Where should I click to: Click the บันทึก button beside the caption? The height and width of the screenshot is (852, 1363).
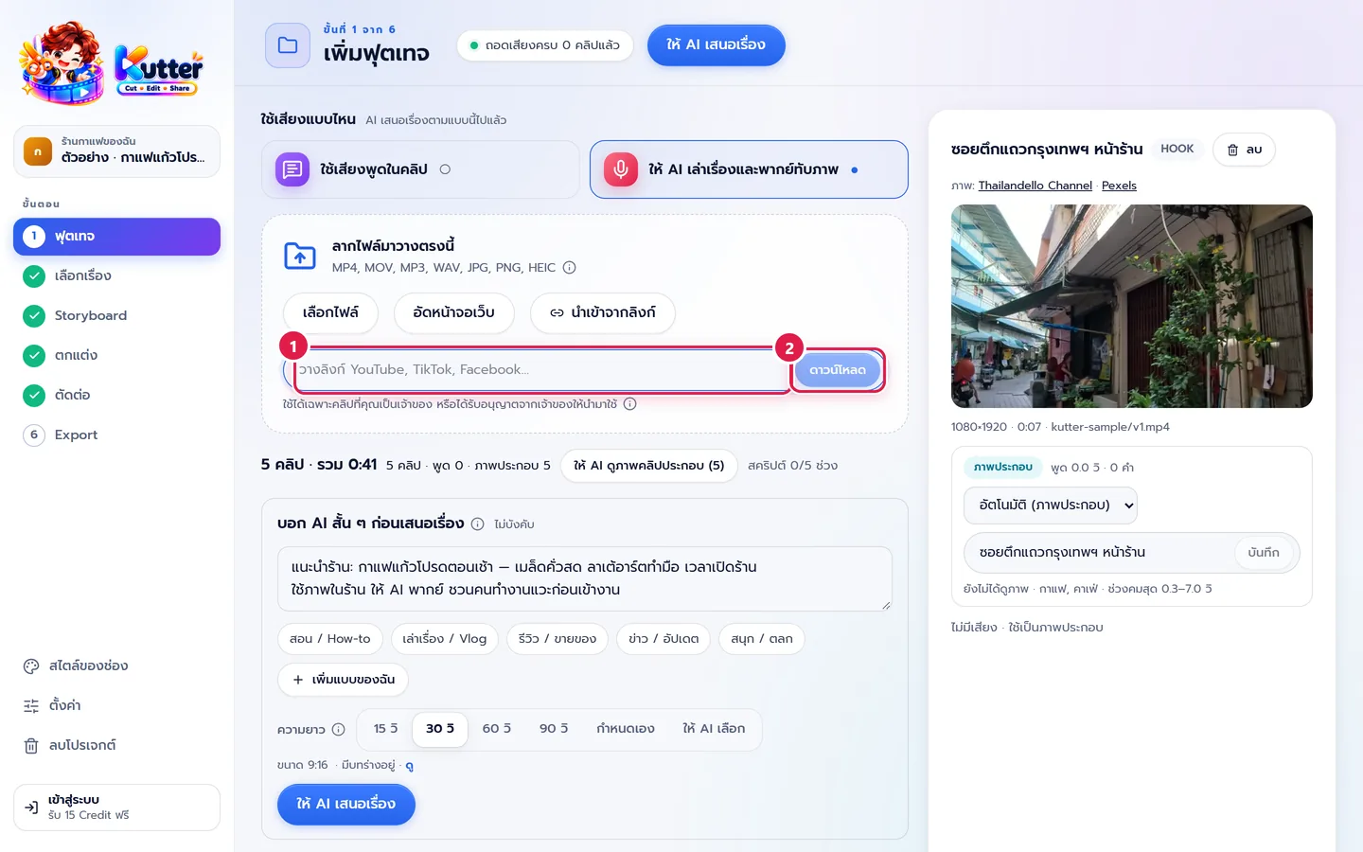[1264, 553]
